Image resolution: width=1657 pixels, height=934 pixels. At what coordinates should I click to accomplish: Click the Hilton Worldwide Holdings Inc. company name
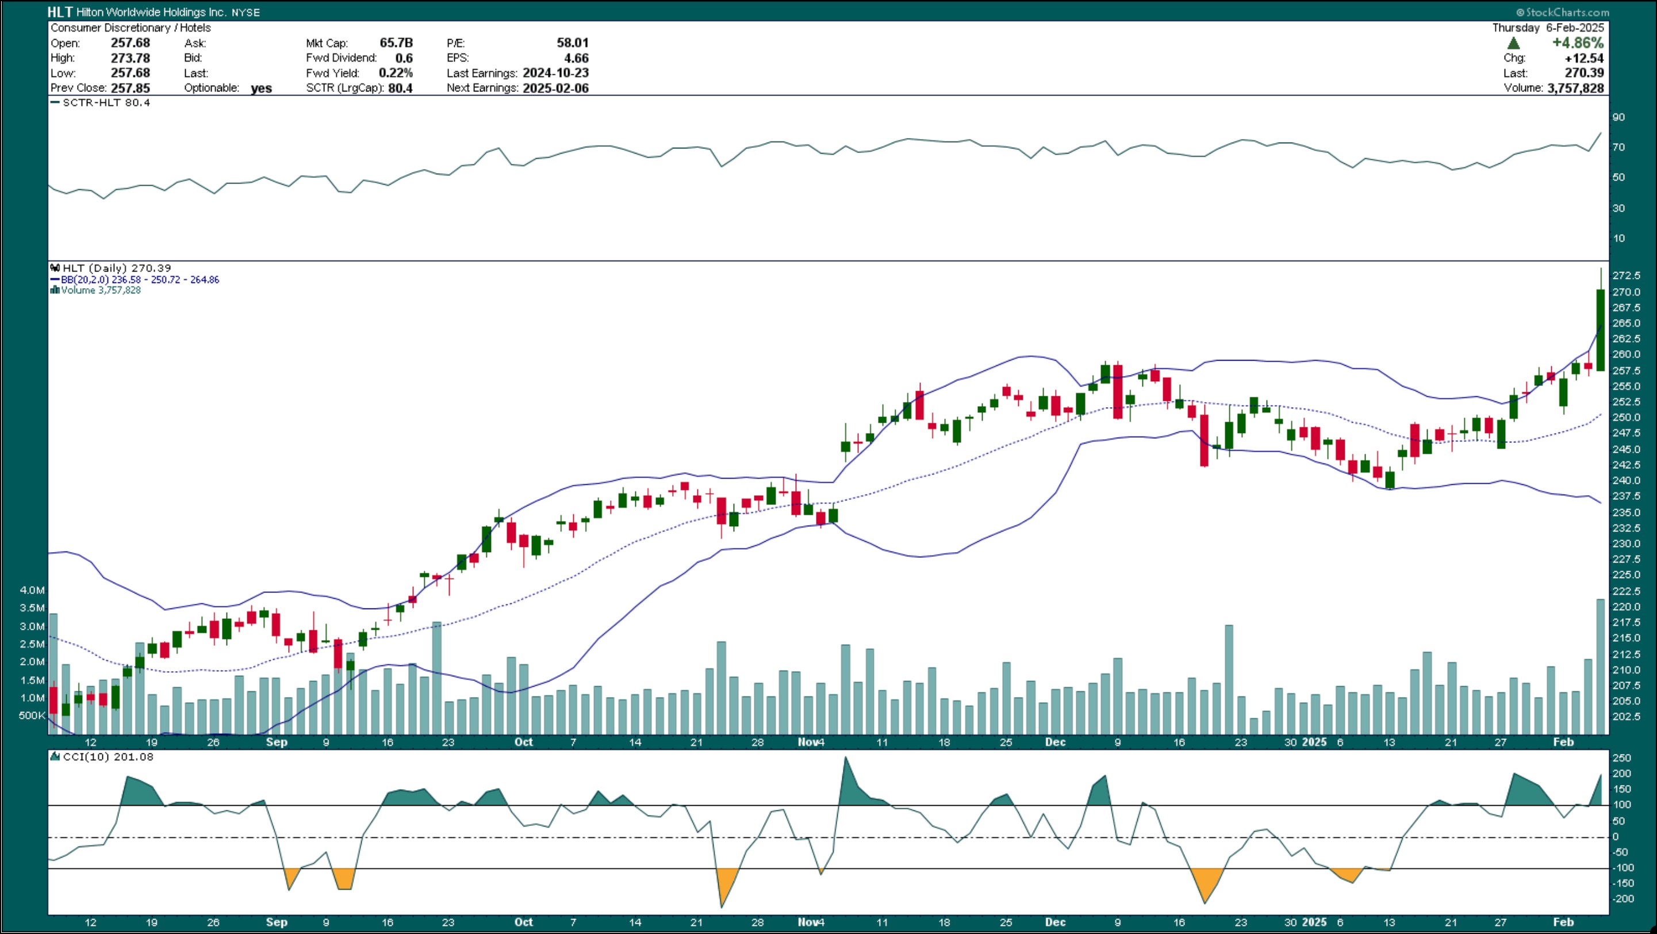coord(151,12)
